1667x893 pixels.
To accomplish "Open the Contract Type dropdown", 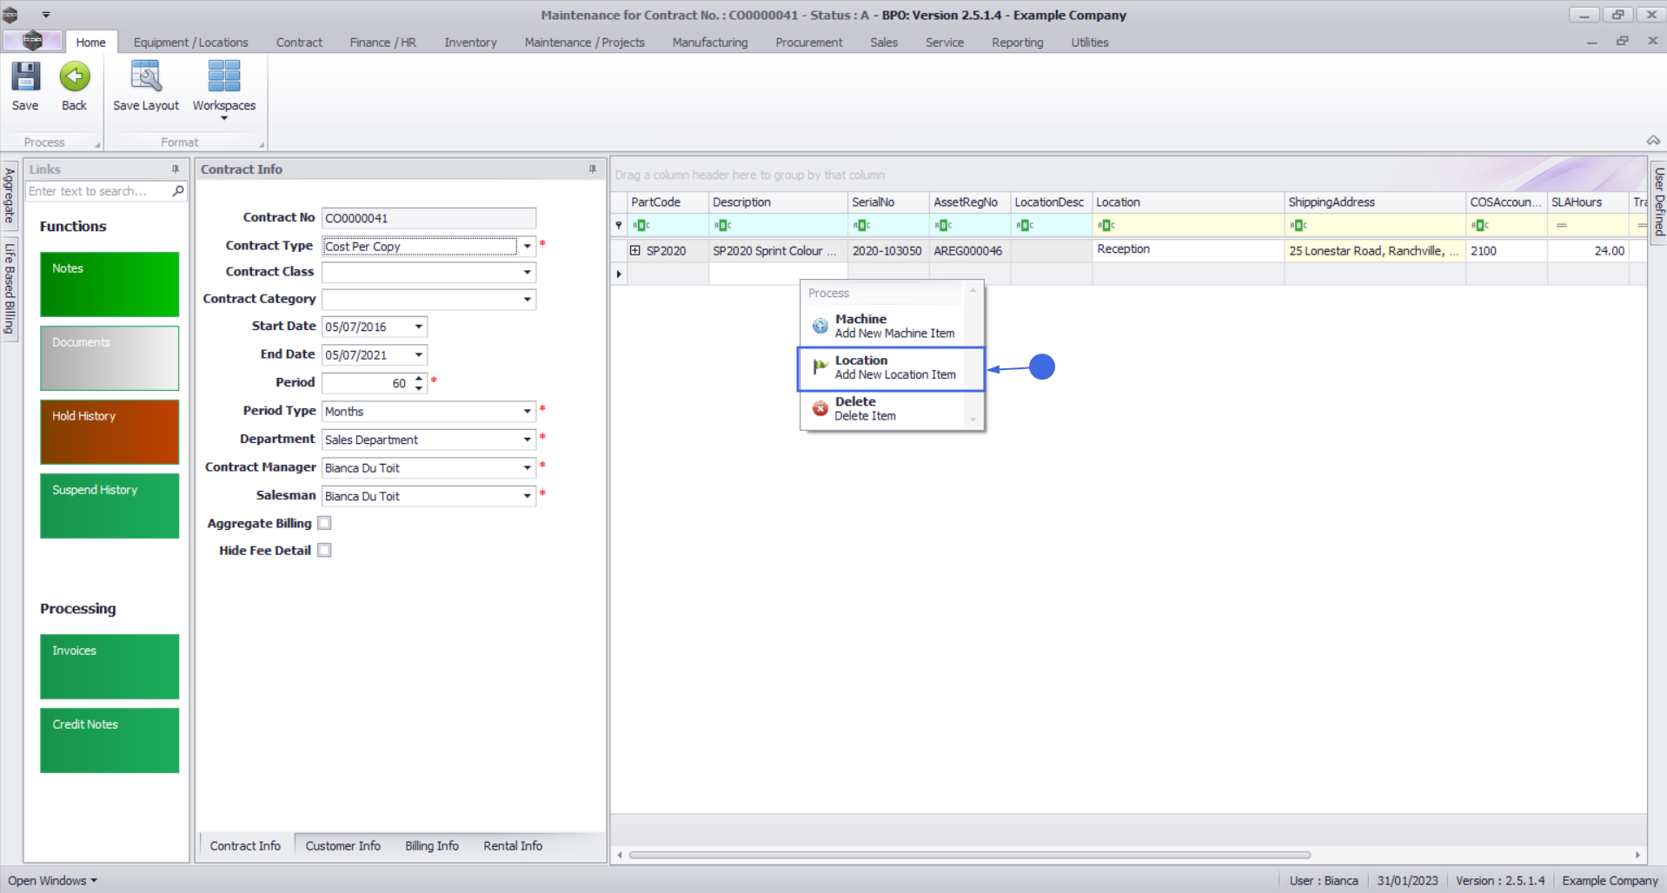I will coord(527,246).
